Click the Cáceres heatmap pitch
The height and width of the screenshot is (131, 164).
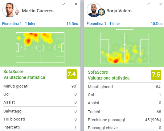(x=40, y=47)
